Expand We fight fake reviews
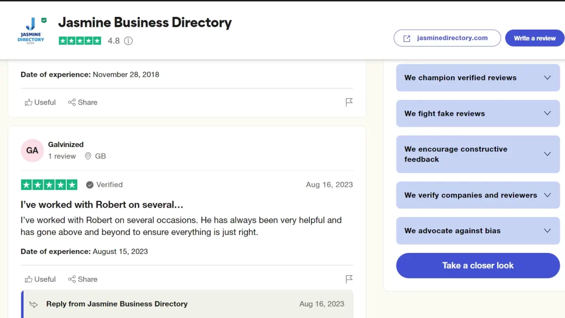This screenshot has width=565, height=318. tap(478, 114)
